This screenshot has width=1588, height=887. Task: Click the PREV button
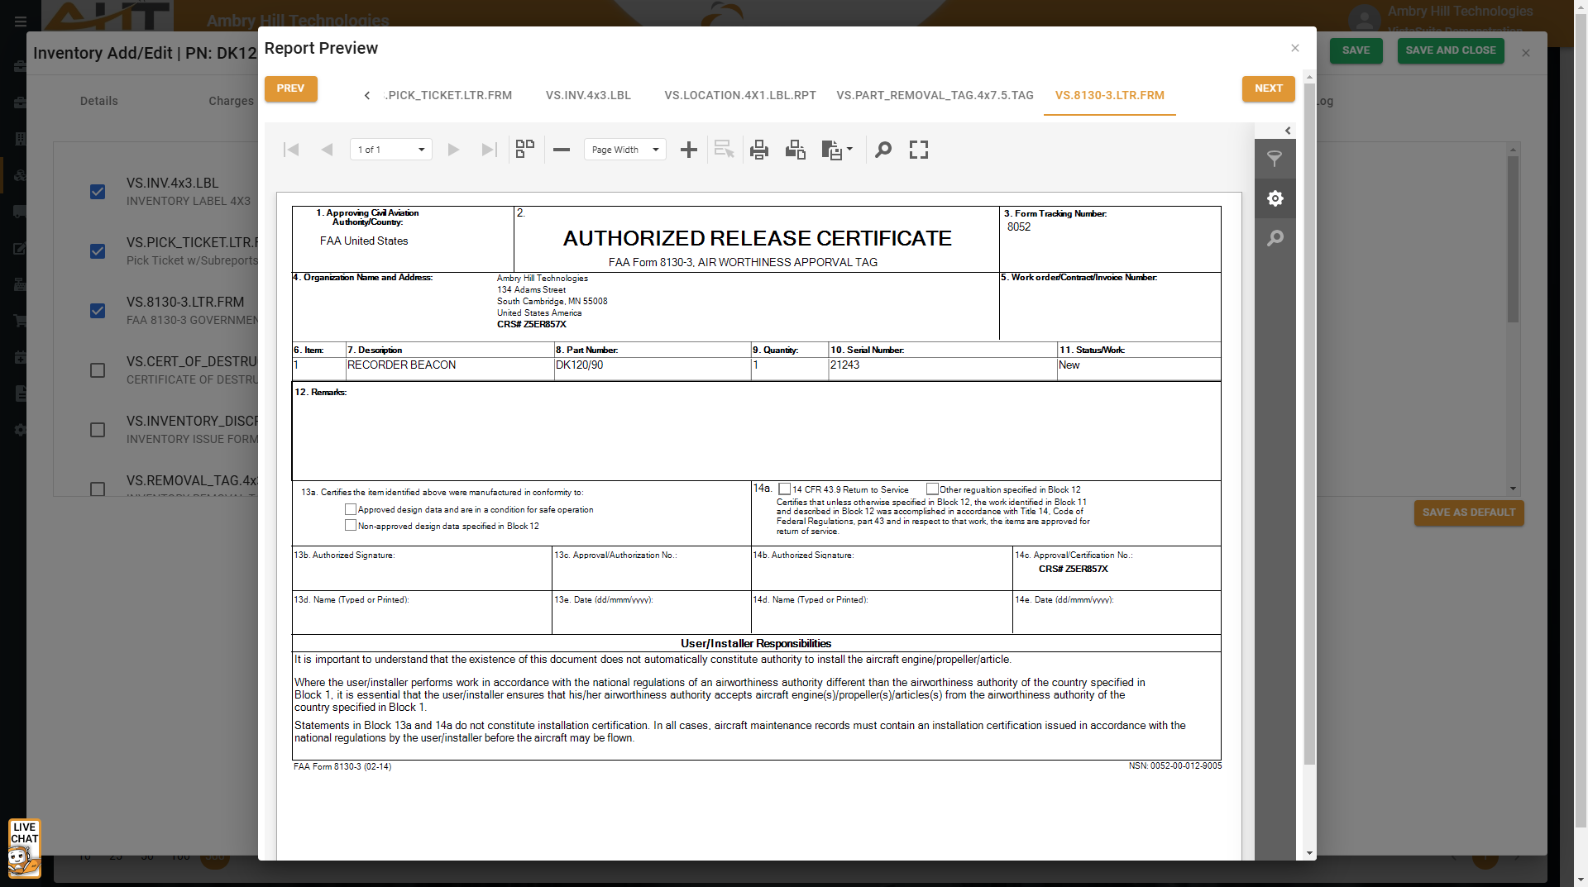tap(290, 88)
